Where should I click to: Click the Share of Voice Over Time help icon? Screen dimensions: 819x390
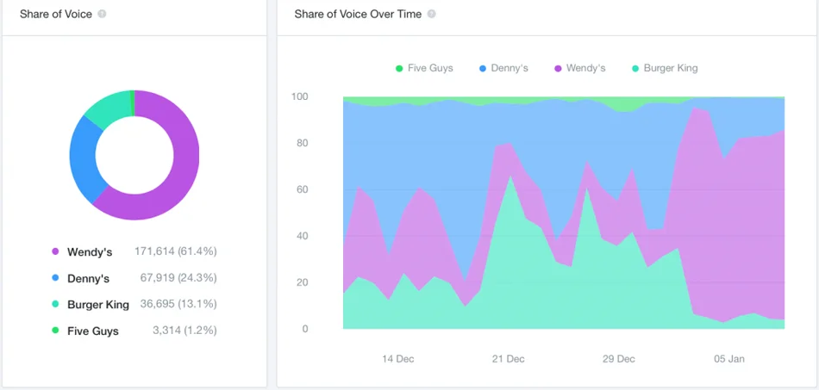(x=432, y=15)
